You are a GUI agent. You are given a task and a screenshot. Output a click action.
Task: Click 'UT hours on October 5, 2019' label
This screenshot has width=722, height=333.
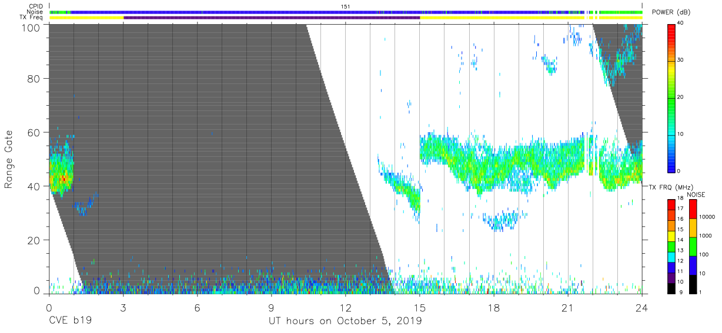345,321
